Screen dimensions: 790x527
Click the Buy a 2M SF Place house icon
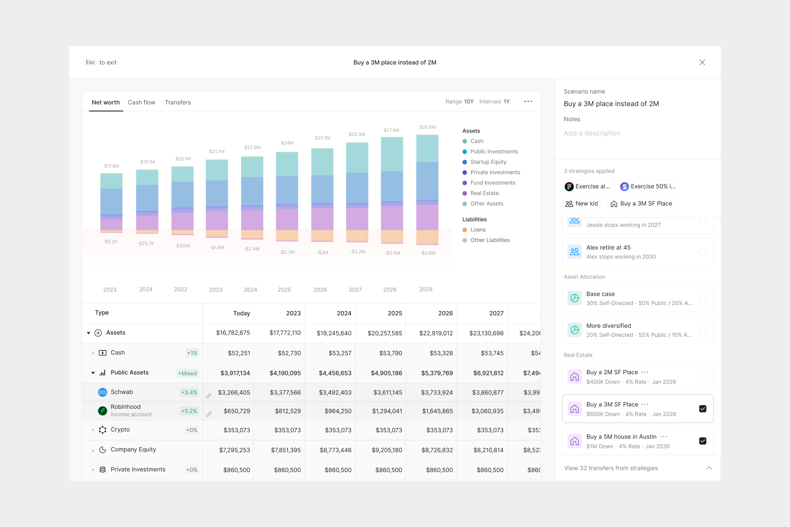click(x=575, y=377)
